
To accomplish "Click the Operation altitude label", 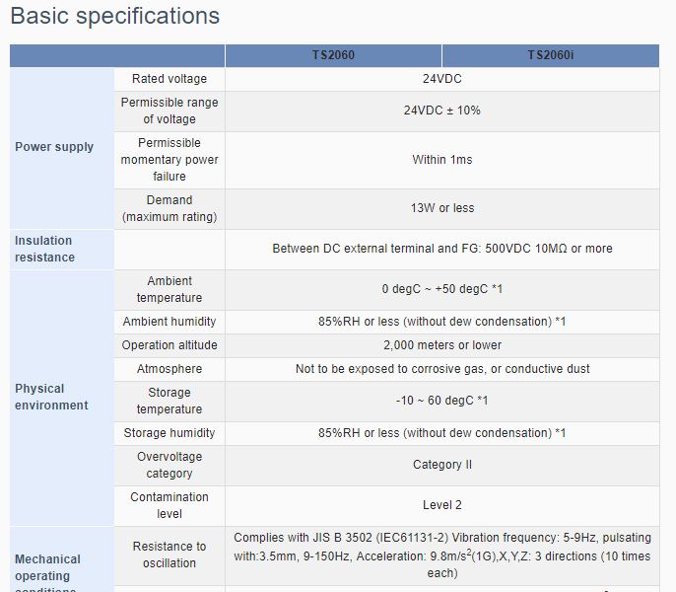I will 169,345.
